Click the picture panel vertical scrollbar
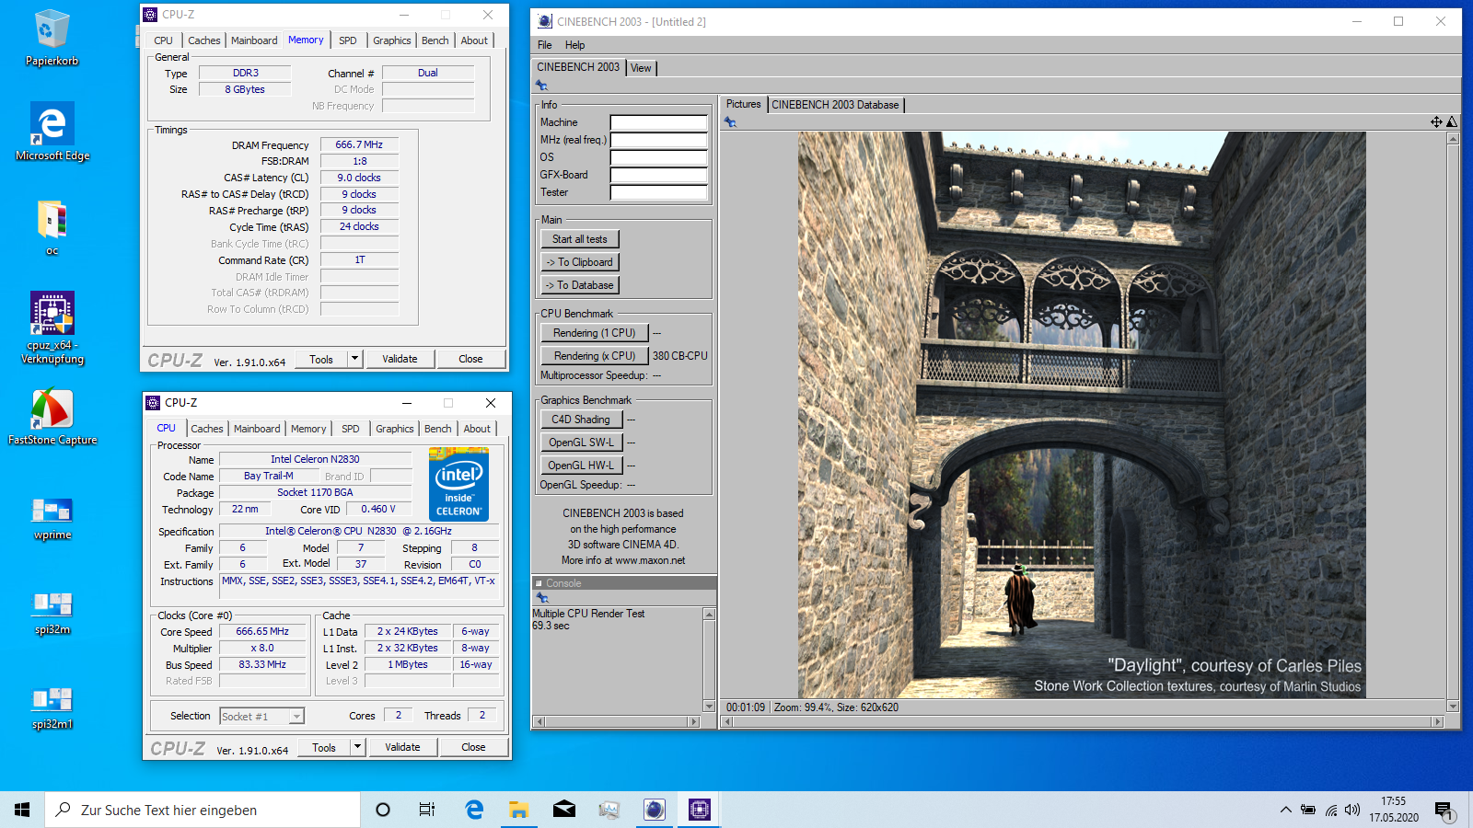Viewport: 1473px width, 828px height. [x=1453, y=423]
